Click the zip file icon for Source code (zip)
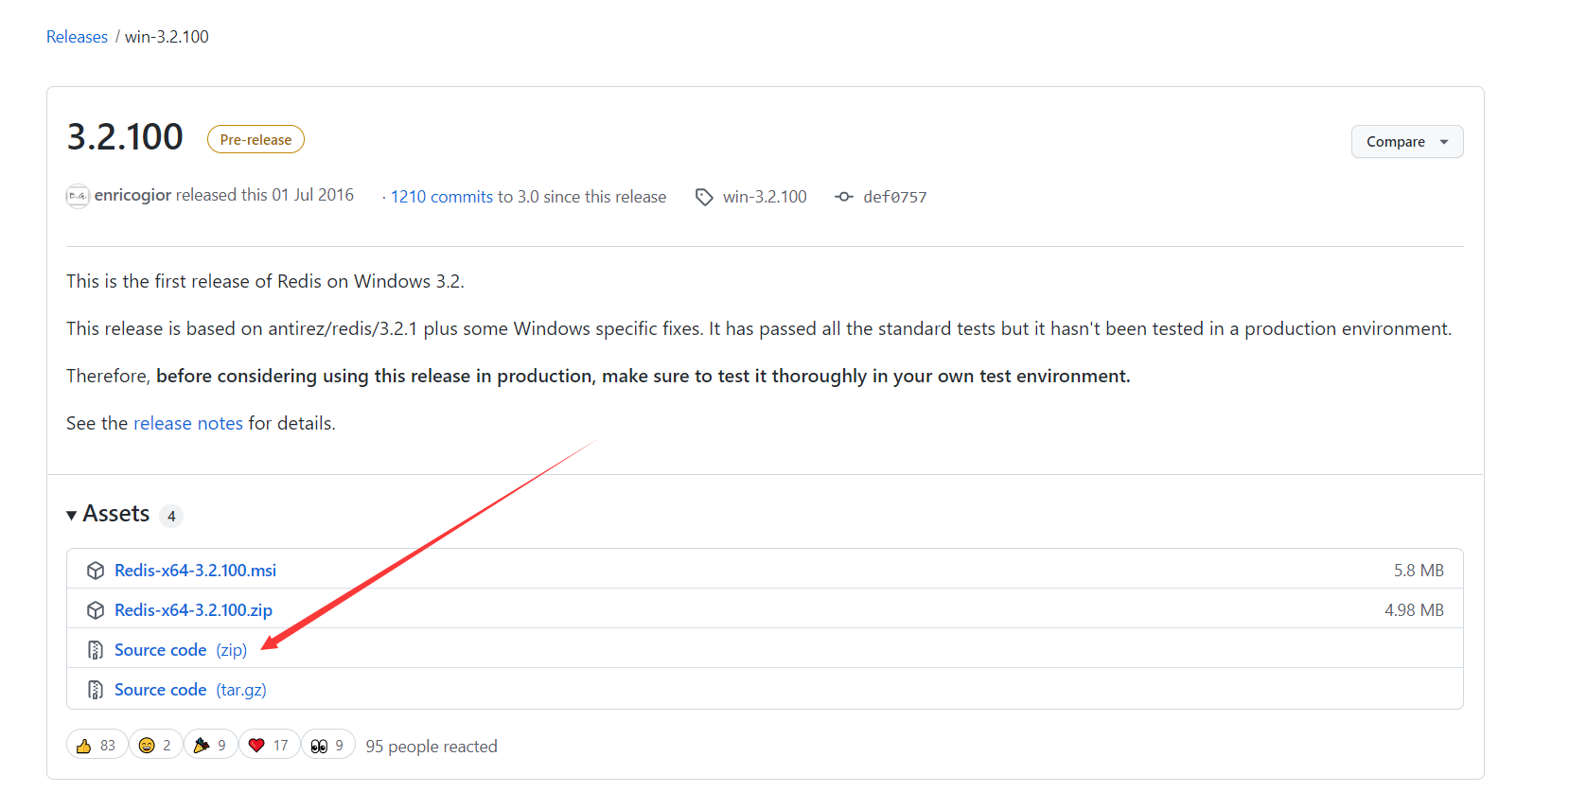The height and width of the screenshot is (792, 1569). click(96, 650)
